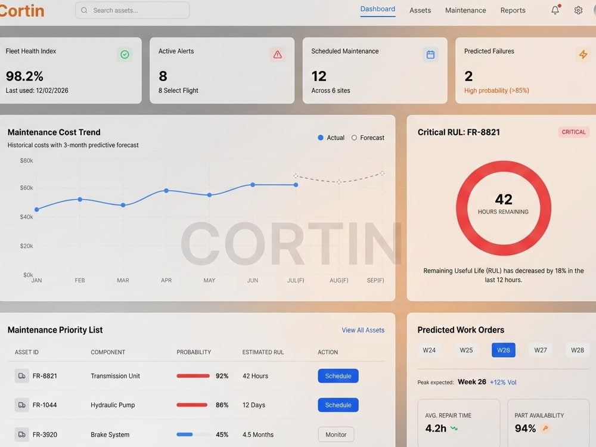Click the AVG. REPAIR TIME card
Image resolution: width=596 pixels, height=447 pixels.
tap(459, 423)
